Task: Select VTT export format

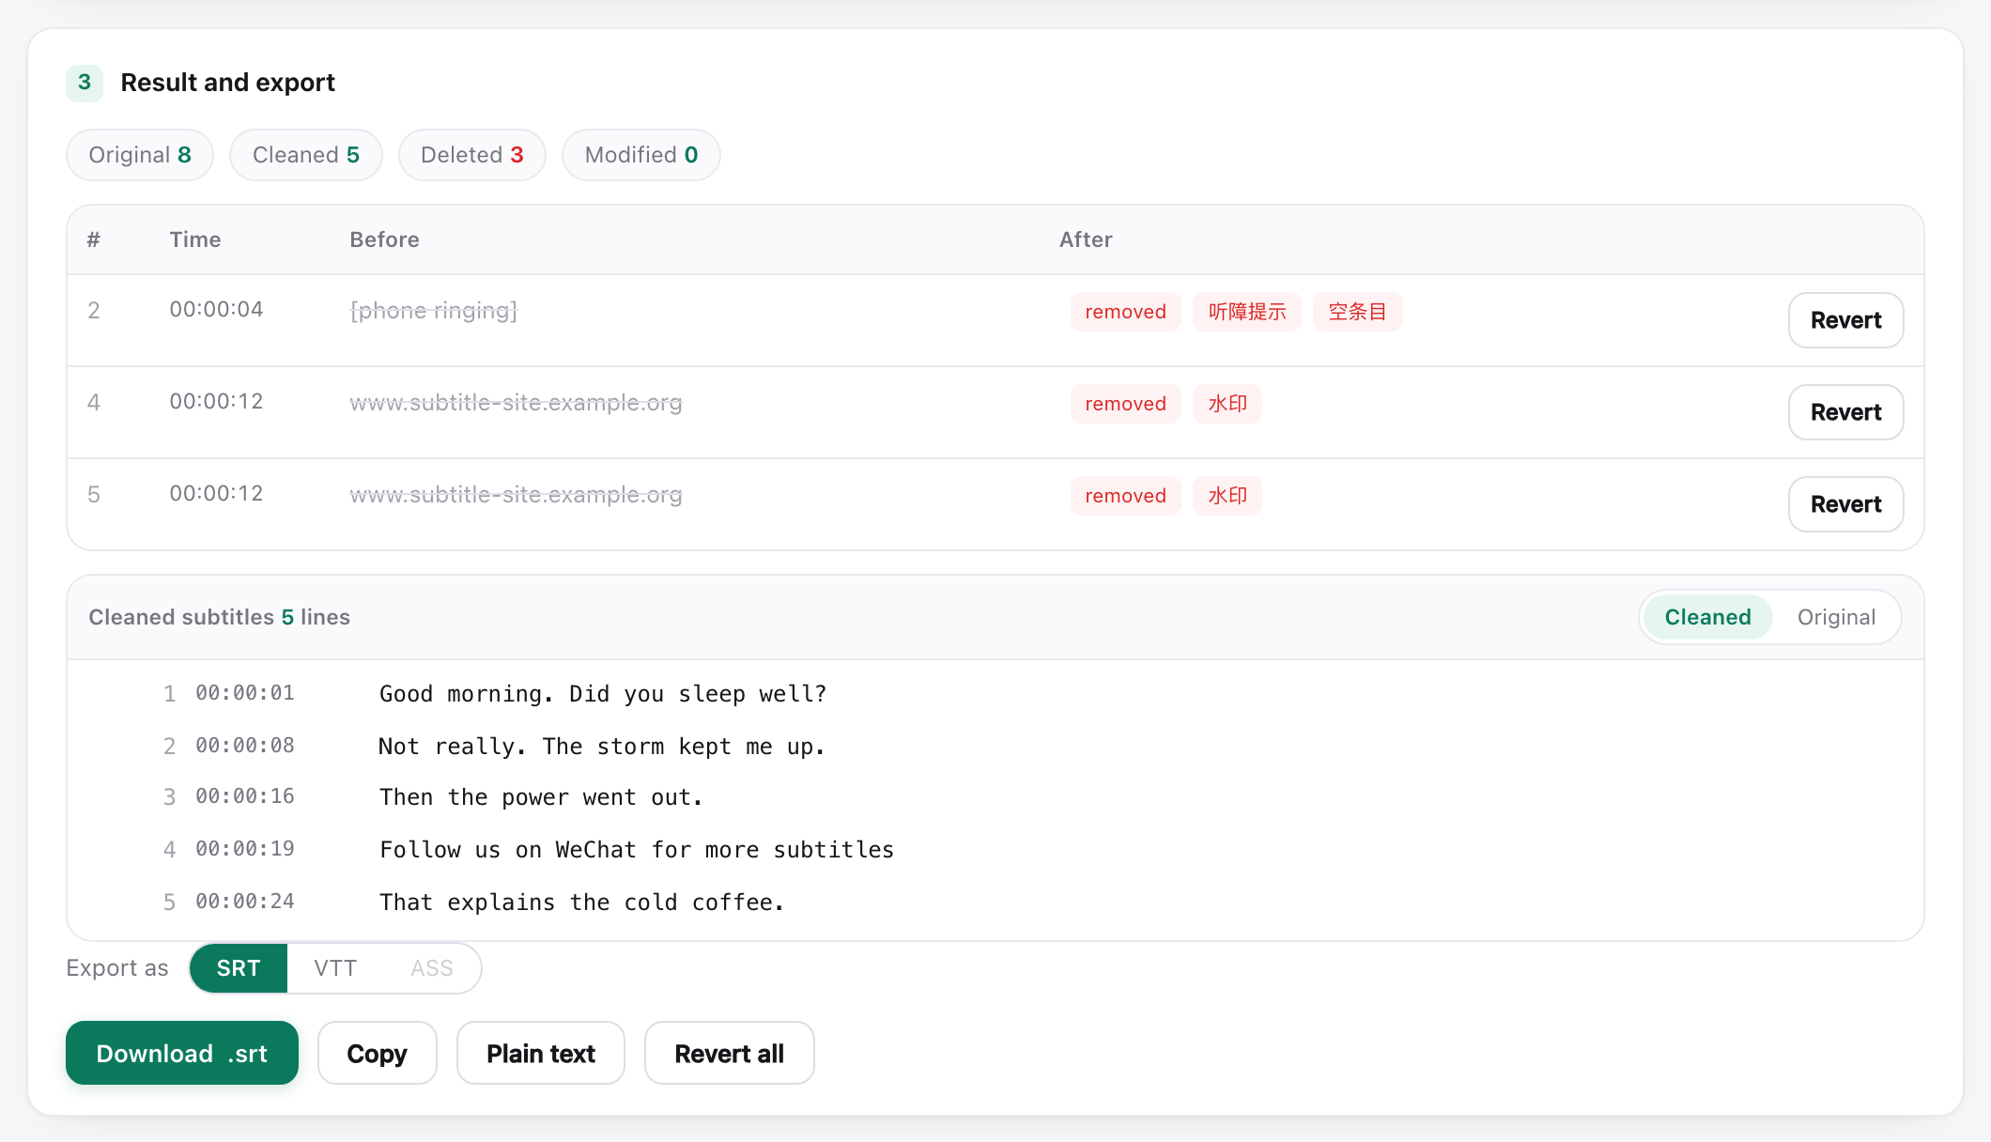Action: (335, 968)
